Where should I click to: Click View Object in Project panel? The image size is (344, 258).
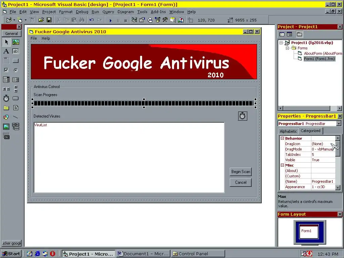point(289,34)
